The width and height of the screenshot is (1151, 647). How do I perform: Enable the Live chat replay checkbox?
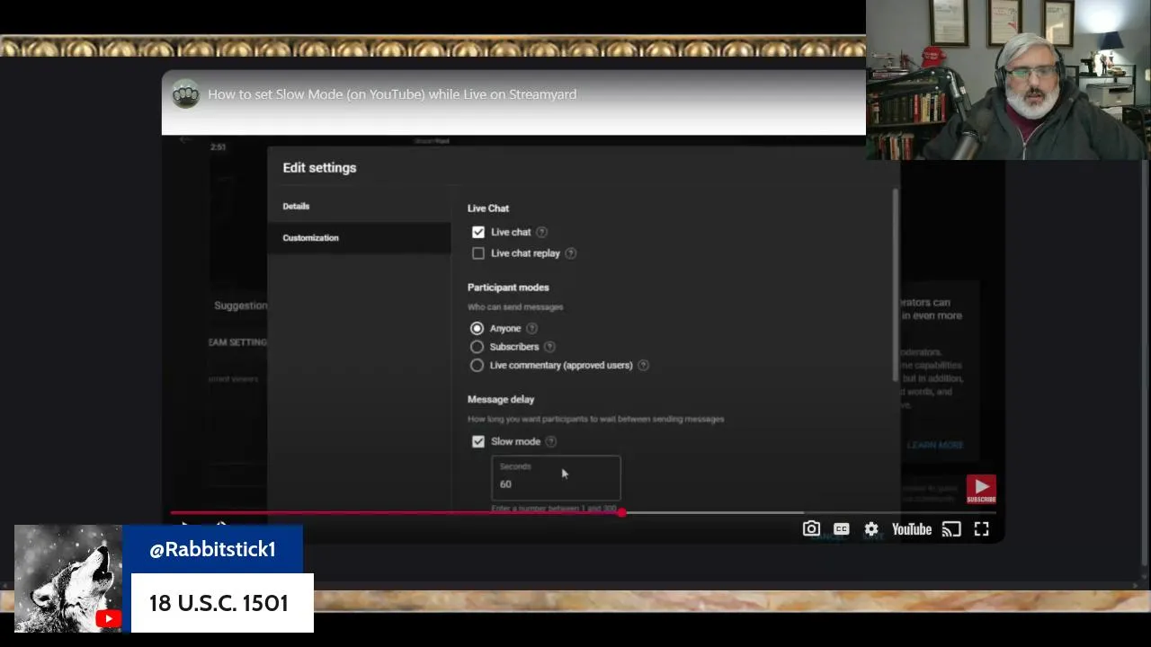(x=478, y=253)
